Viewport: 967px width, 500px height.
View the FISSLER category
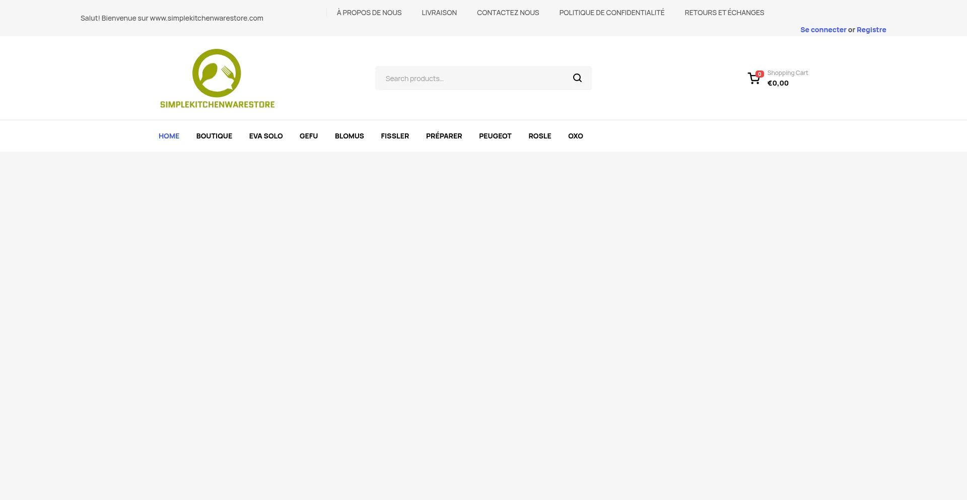395,136
